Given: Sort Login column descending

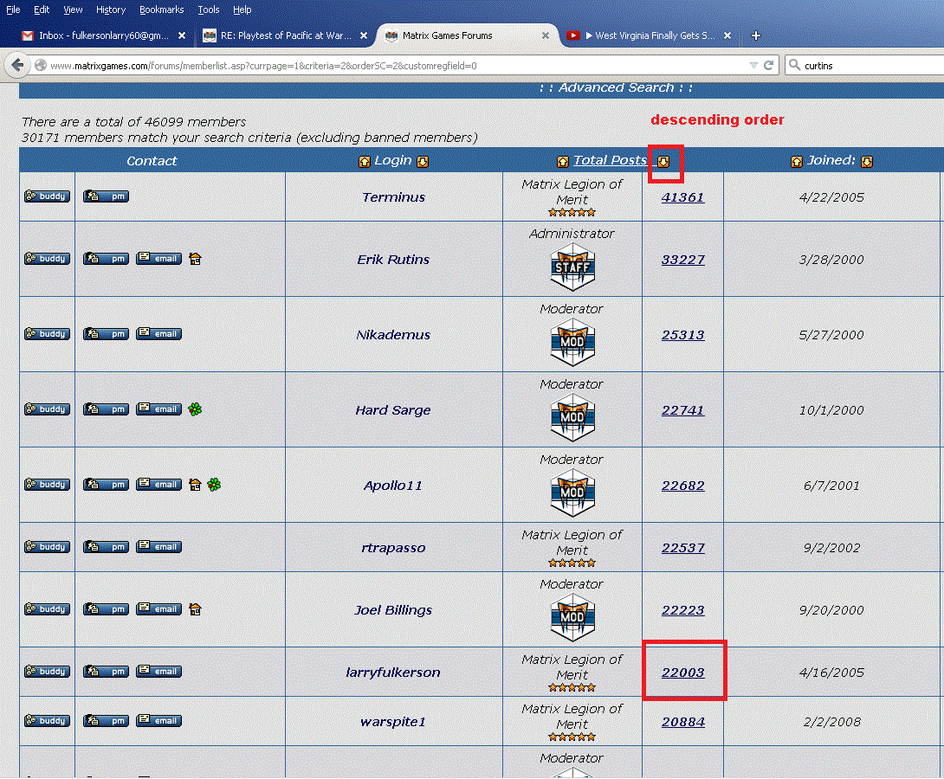Looking at the screenshot, I should [x=423, y=161].
